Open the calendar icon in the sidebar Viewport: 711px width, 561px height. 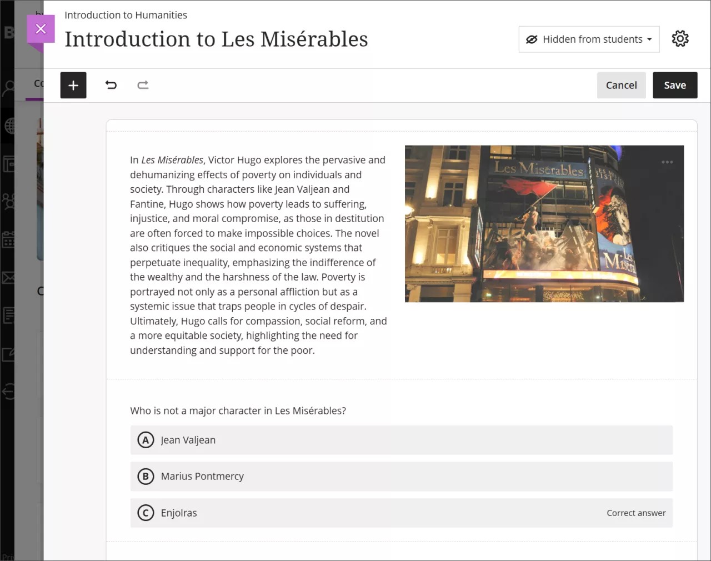[x=9, y=239]
